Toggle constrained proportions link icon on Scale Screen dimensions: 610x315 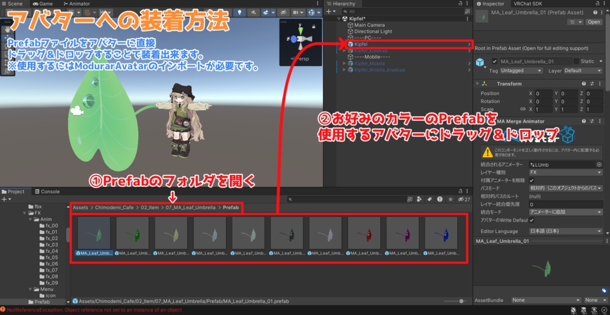point(523,110)
